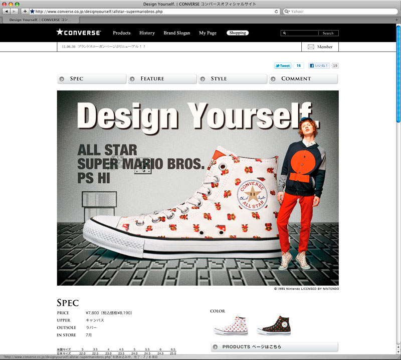Jump to the Comment section
Image resolution: width=401 pixels, height=360 pixels.
(x=303, y=79)
